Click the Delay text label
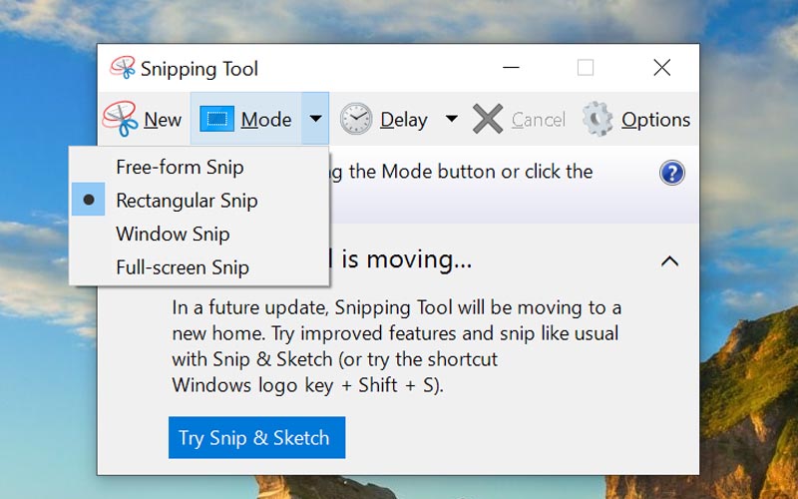 [404, 120]
